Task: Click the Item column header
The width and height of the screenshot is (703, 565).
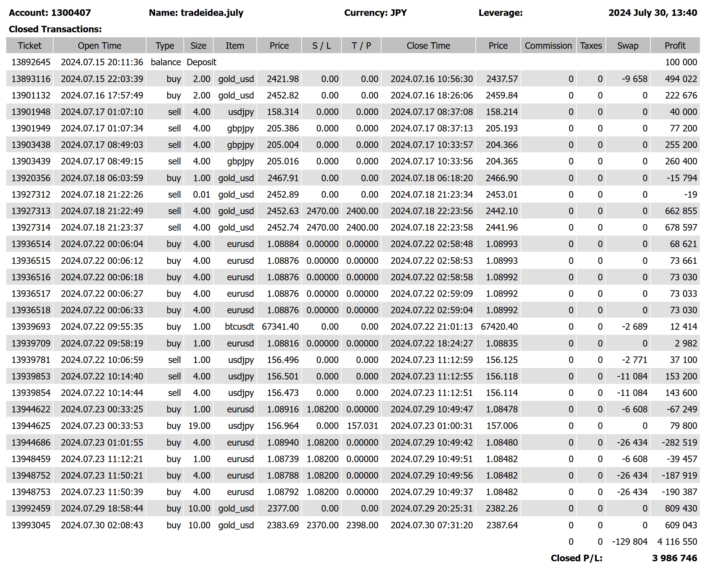Action: tap(234, 46)
